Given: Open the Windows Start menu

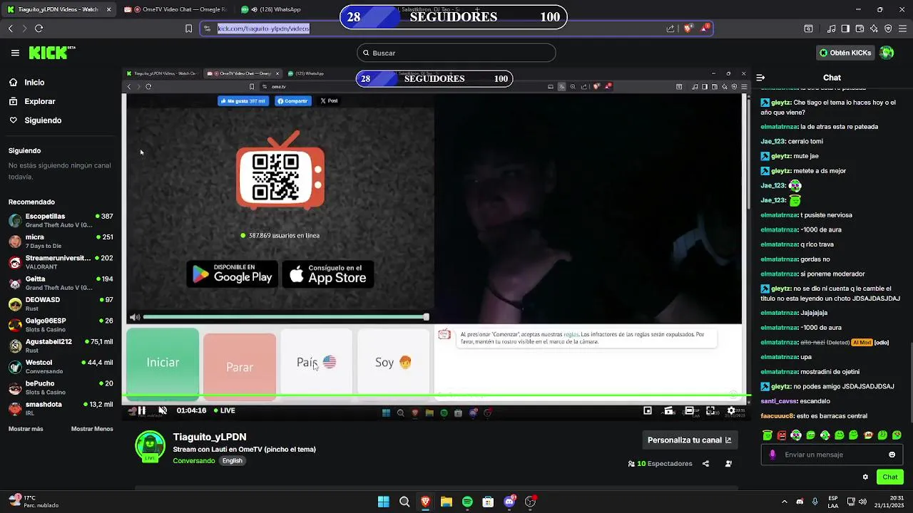Looking at the screenshot, I should pos(383,502).
